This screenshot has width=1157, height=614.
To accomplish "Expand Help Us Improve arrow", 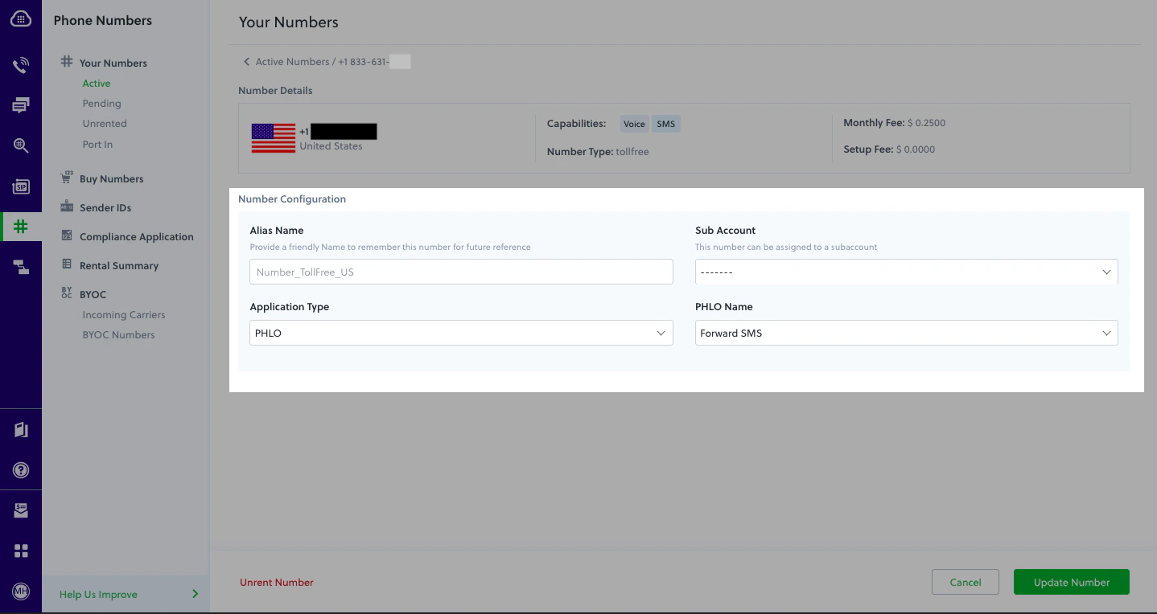I will [195, 594].
